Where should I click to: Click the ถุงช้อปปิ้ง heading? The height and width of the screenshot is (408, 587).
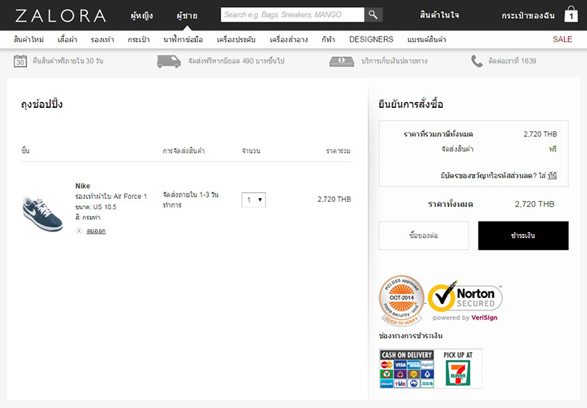(x=41, y=104)
